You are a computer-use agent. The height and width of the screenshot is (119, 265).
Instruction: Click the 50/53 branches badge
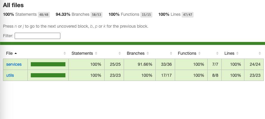[96, 15]
